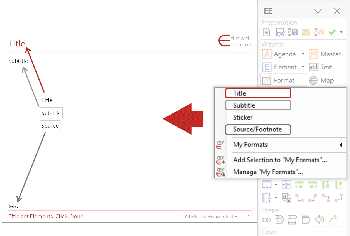Open the Element wizard dropdown arrow
This screenshot has width=350, height=236.
coord(303,67)
